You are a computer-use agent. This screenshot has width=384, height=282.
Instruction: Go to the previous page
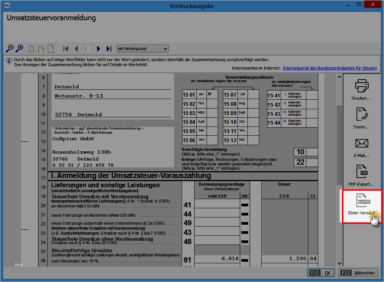coord(76,49)
